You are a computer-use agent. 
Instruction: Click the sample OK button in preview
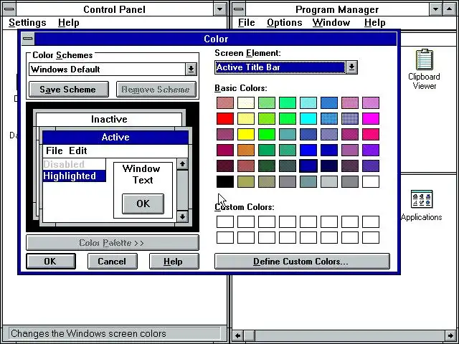pyautogui.click(x=143, y=204)
